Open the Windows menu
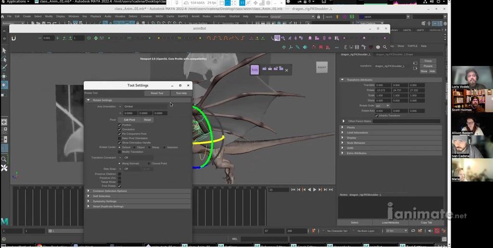Image resolution: width=493 pixels, height=248 pixels. click(74, 16)
